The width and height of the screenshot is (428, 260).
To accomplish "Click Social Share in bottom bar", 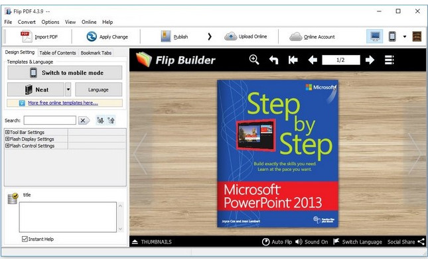I will (406, 241).
